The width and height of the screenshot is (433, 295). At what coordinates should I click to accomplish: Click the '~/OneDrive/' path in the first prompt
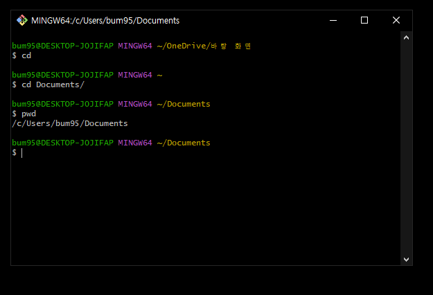point(184,46)
